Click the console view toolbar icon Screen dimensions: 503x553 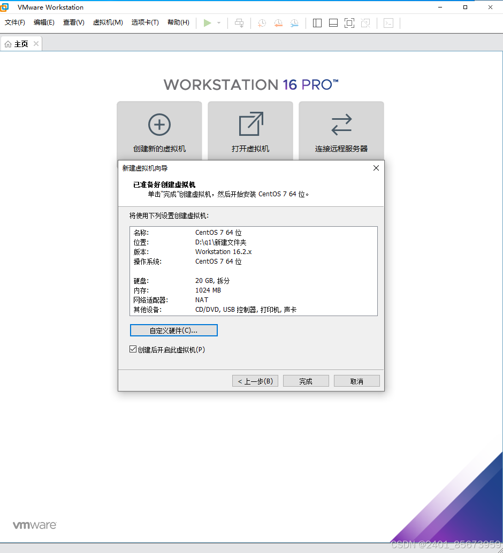coord(388,24)
